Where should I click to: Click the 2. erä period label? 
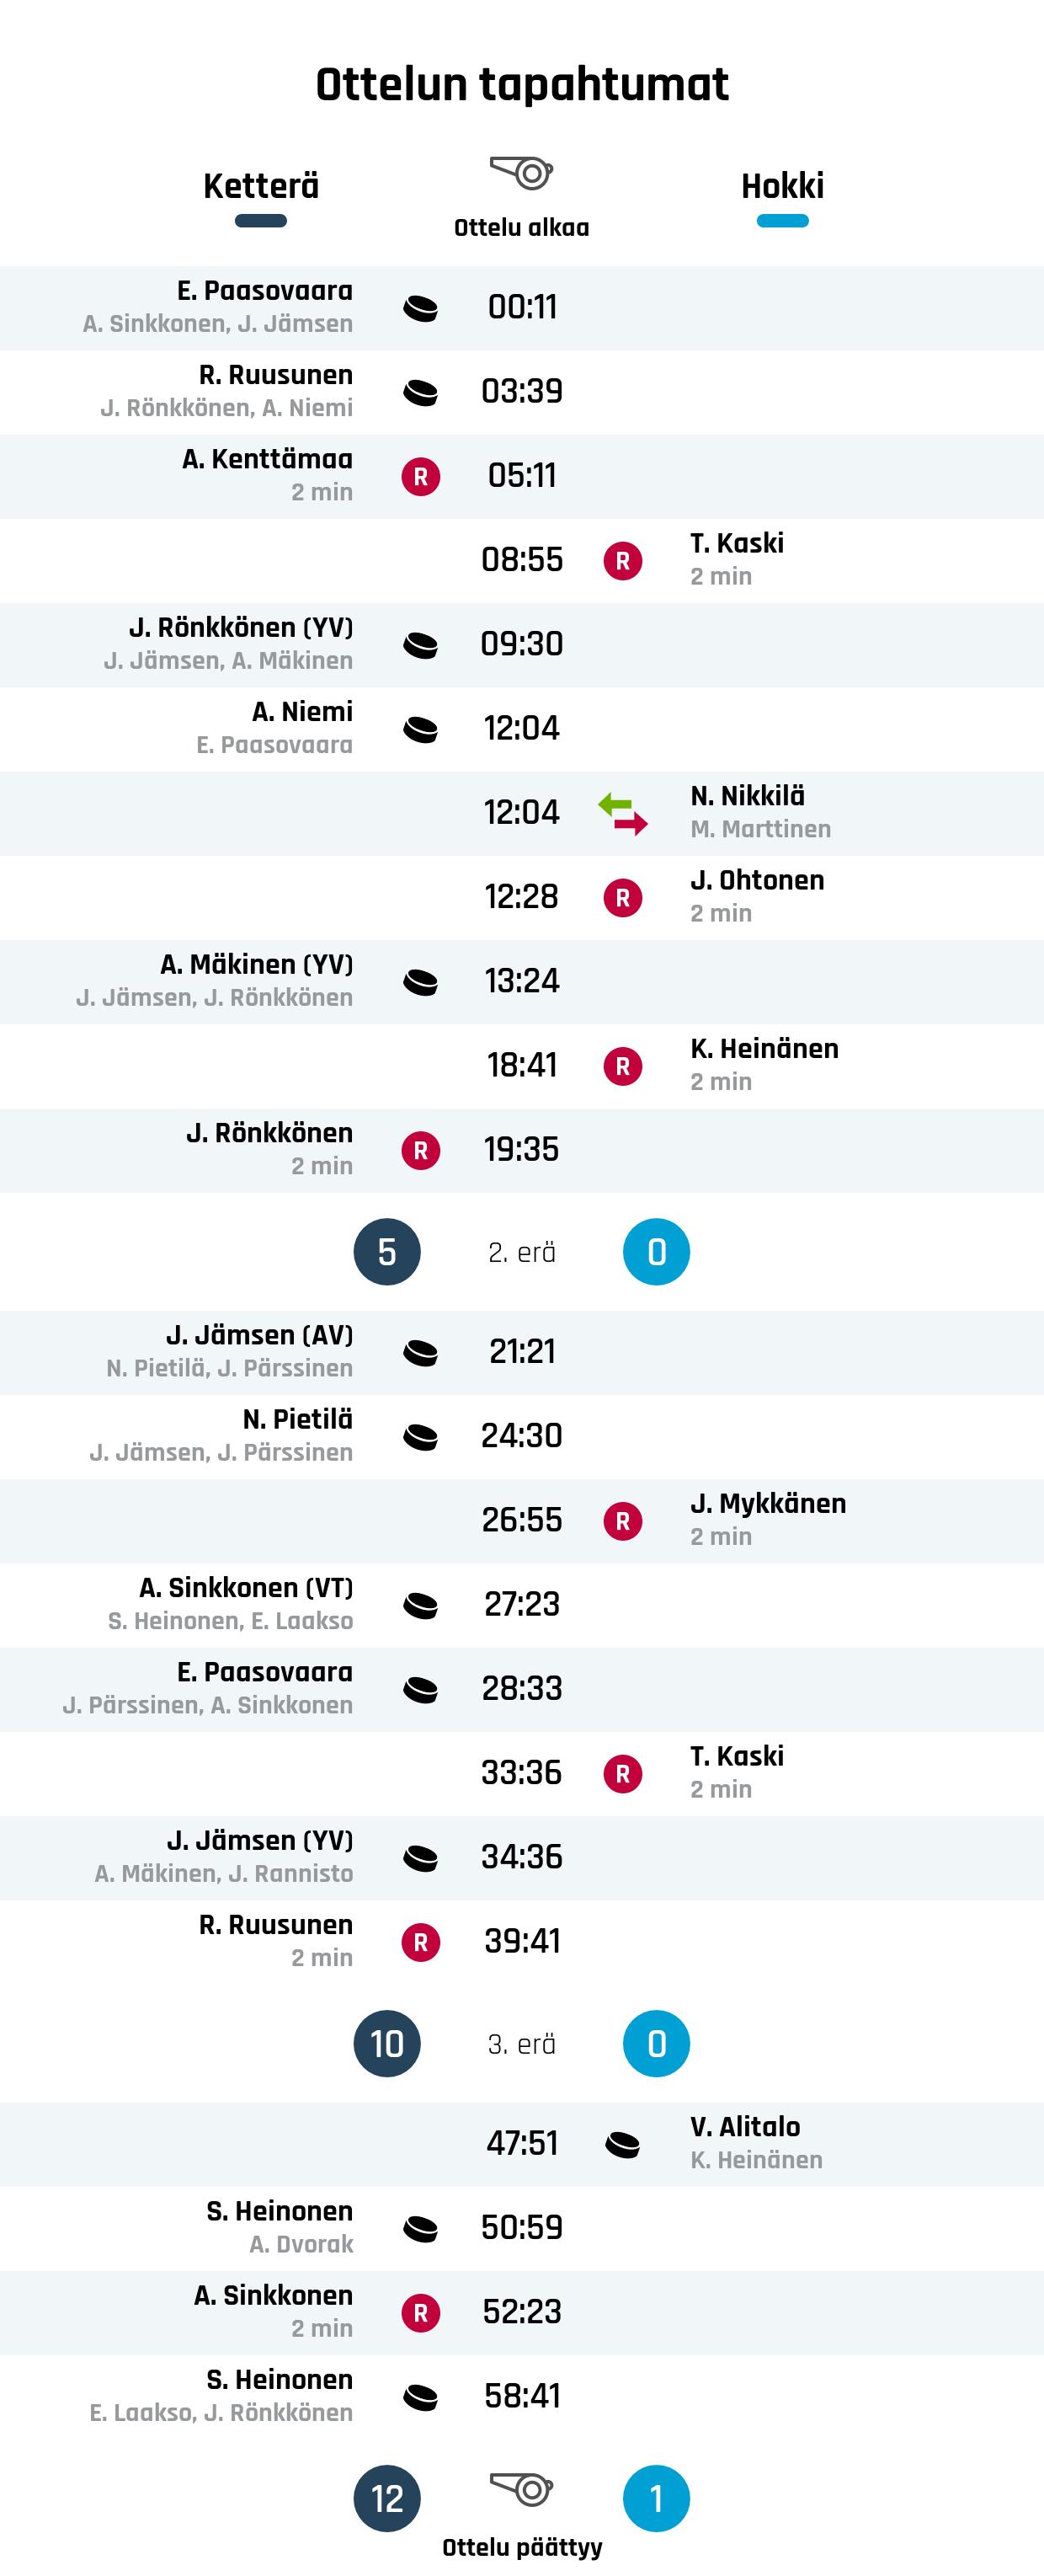click(x=521, y=1252)
